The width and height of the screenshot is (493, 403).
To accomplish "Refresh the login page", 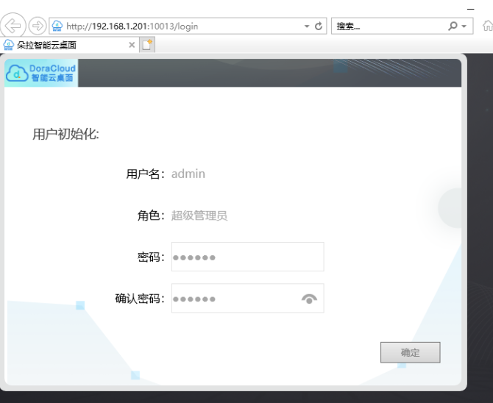I will coord(319,26).
